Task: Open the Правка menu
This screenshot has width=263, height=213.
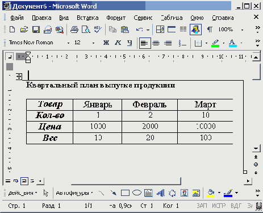Action: pyautogui.click(x=41, y=18)
